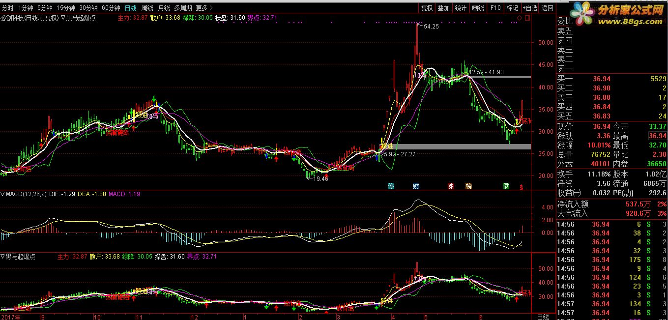
Task: Click 14:57 trade row with volume 134
Action: coord(612,304)
